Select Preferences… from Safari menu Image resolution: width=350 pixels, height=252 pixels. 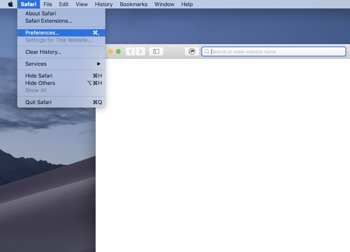[x=42, y=33]
